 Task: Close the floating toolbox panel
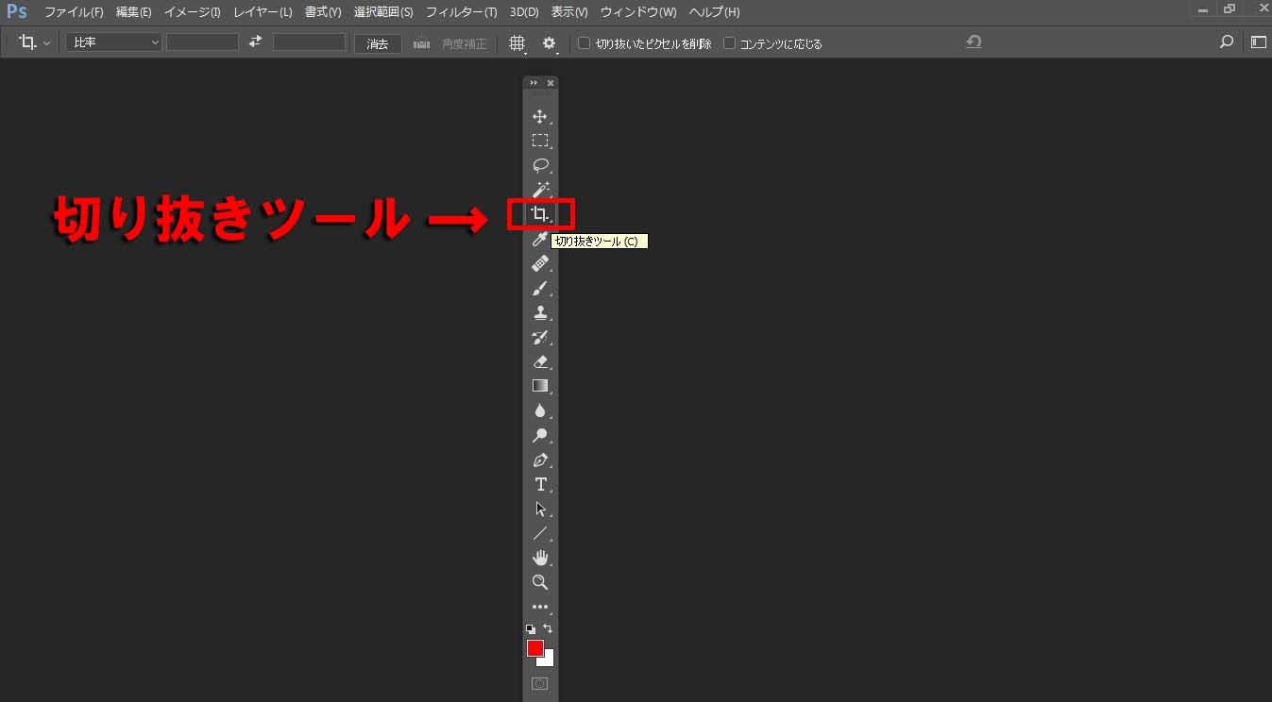click(x=551, y=83)
